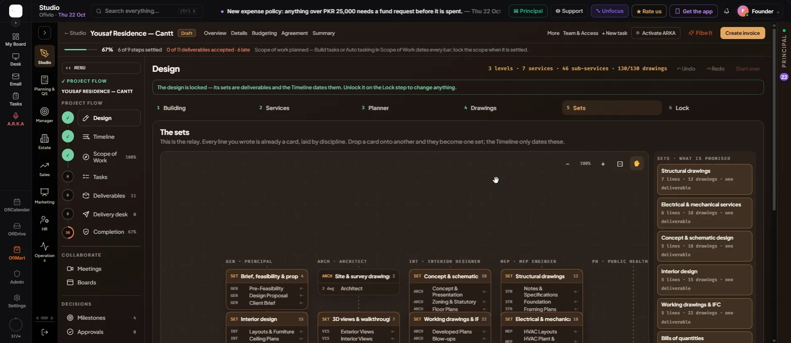This screenshot has width=791, height=343.
Task: Activate the hand pan tool on canvas
Action: (x=636, y=164)
